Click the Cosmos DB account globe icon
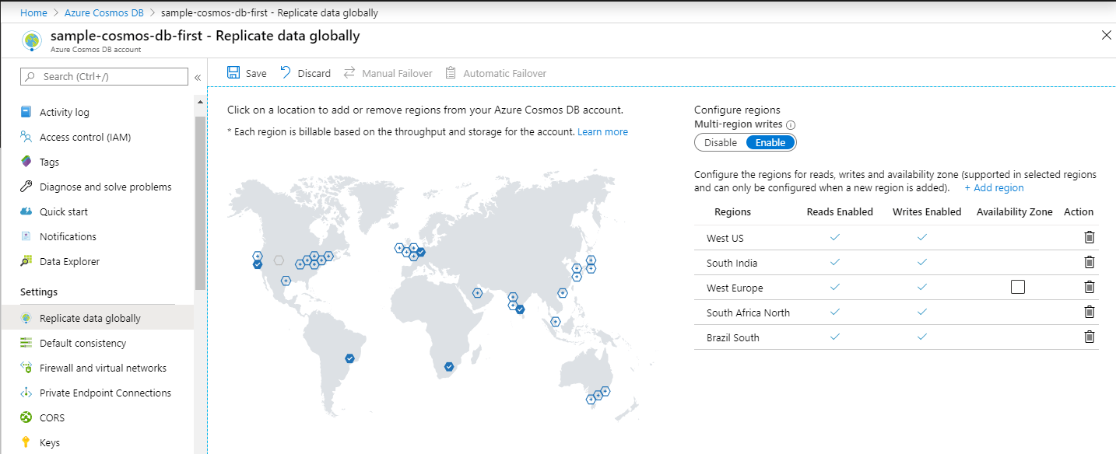1116x454 pixels. pyautogui.click(x=32, y=40)
